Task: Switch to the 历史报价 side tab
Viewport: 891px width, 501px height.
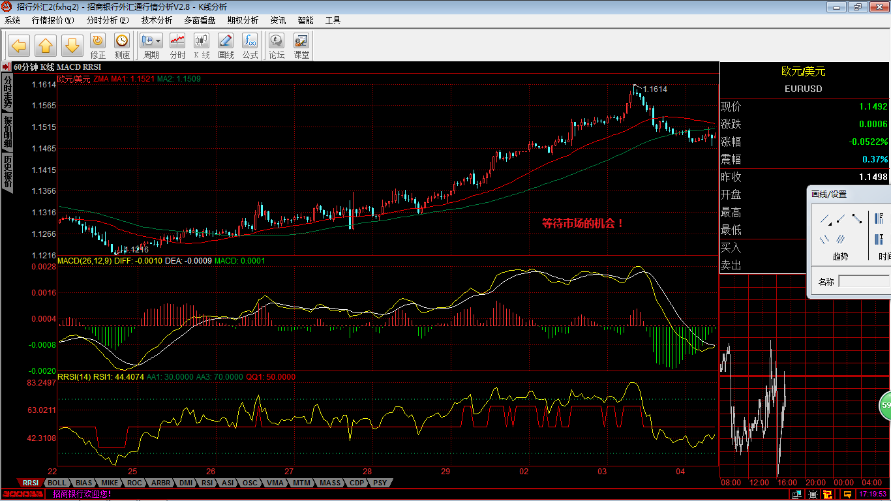Action: [7, 172]
